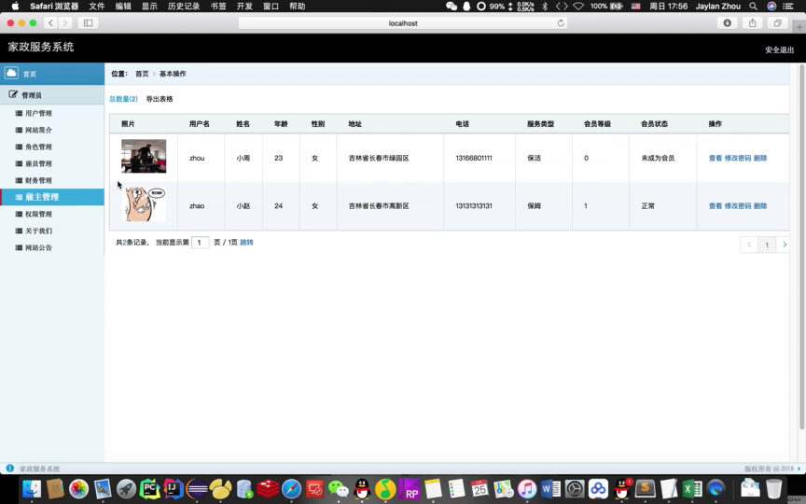Click the reload page icon
Screen dimensions: 806x504
point(561,22)
